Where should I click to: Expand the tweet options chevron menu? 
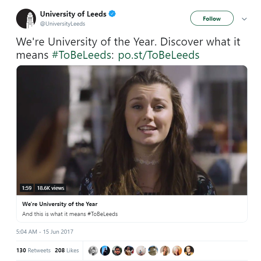244,19
